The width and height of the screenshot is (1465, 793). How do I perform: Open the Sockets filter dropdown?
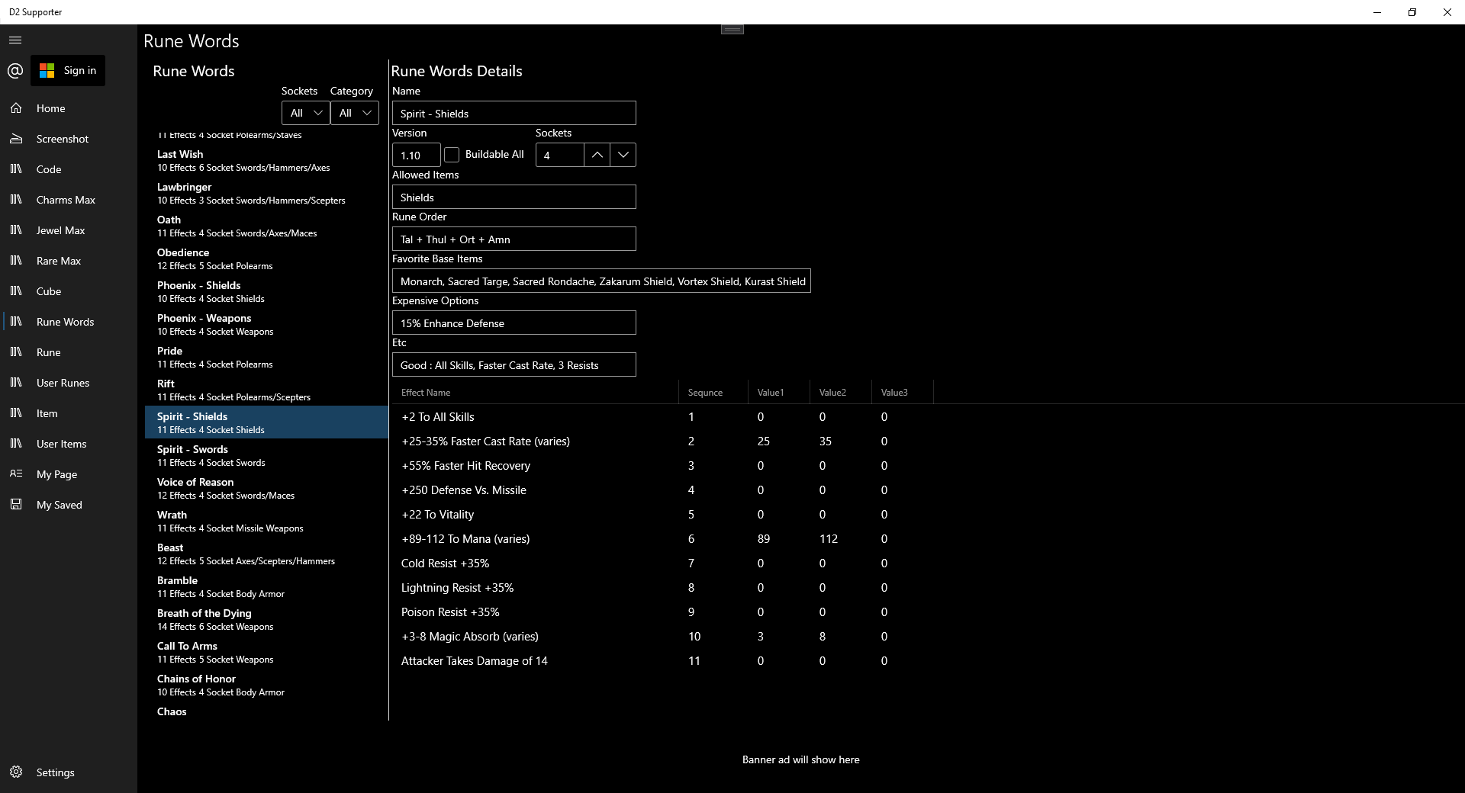(305, 113)
